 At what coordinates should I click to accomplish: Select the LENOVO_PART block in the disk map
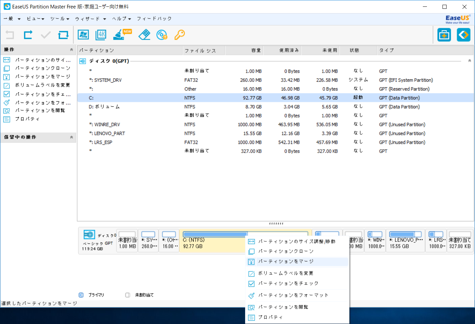pyautogui.click(x=405, y=241)
